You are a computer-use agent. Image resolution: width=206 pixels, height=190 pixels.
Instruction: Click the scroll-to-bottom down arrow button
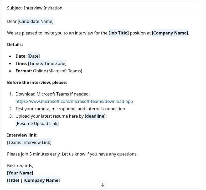pos(103,185)
